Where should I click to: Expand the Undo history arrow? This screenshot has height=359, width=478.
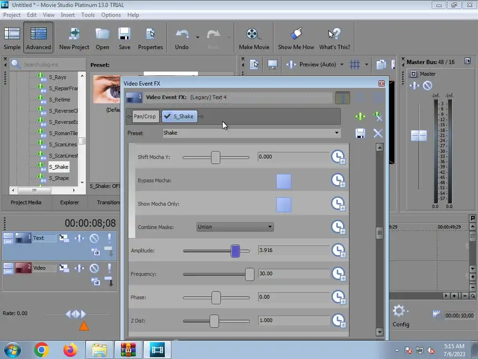pos(197,37)
